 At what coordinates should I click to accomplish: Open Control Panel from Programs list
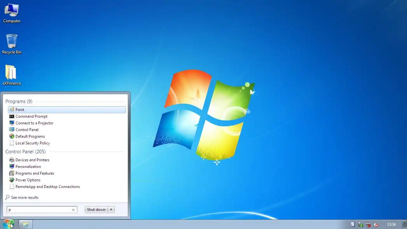[67, 130]
